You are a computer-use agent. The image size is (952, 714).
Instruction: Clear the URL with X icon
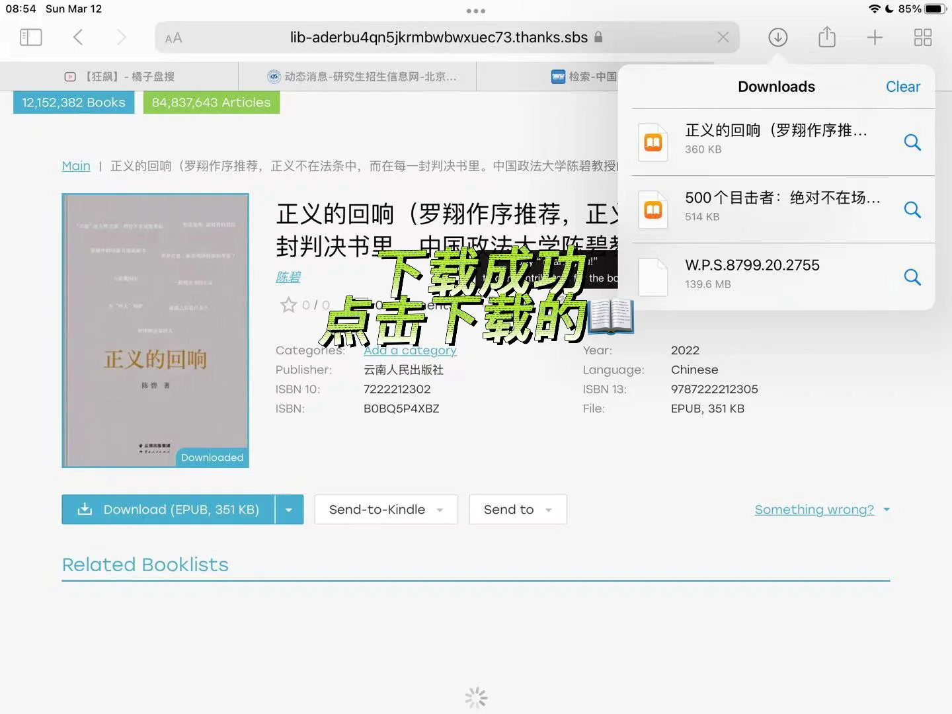(723, 37)
